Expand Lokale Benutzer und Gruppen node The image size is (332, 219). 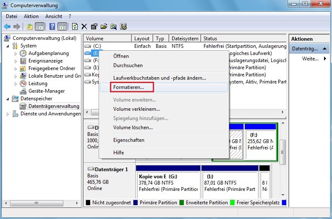point(16,76)
